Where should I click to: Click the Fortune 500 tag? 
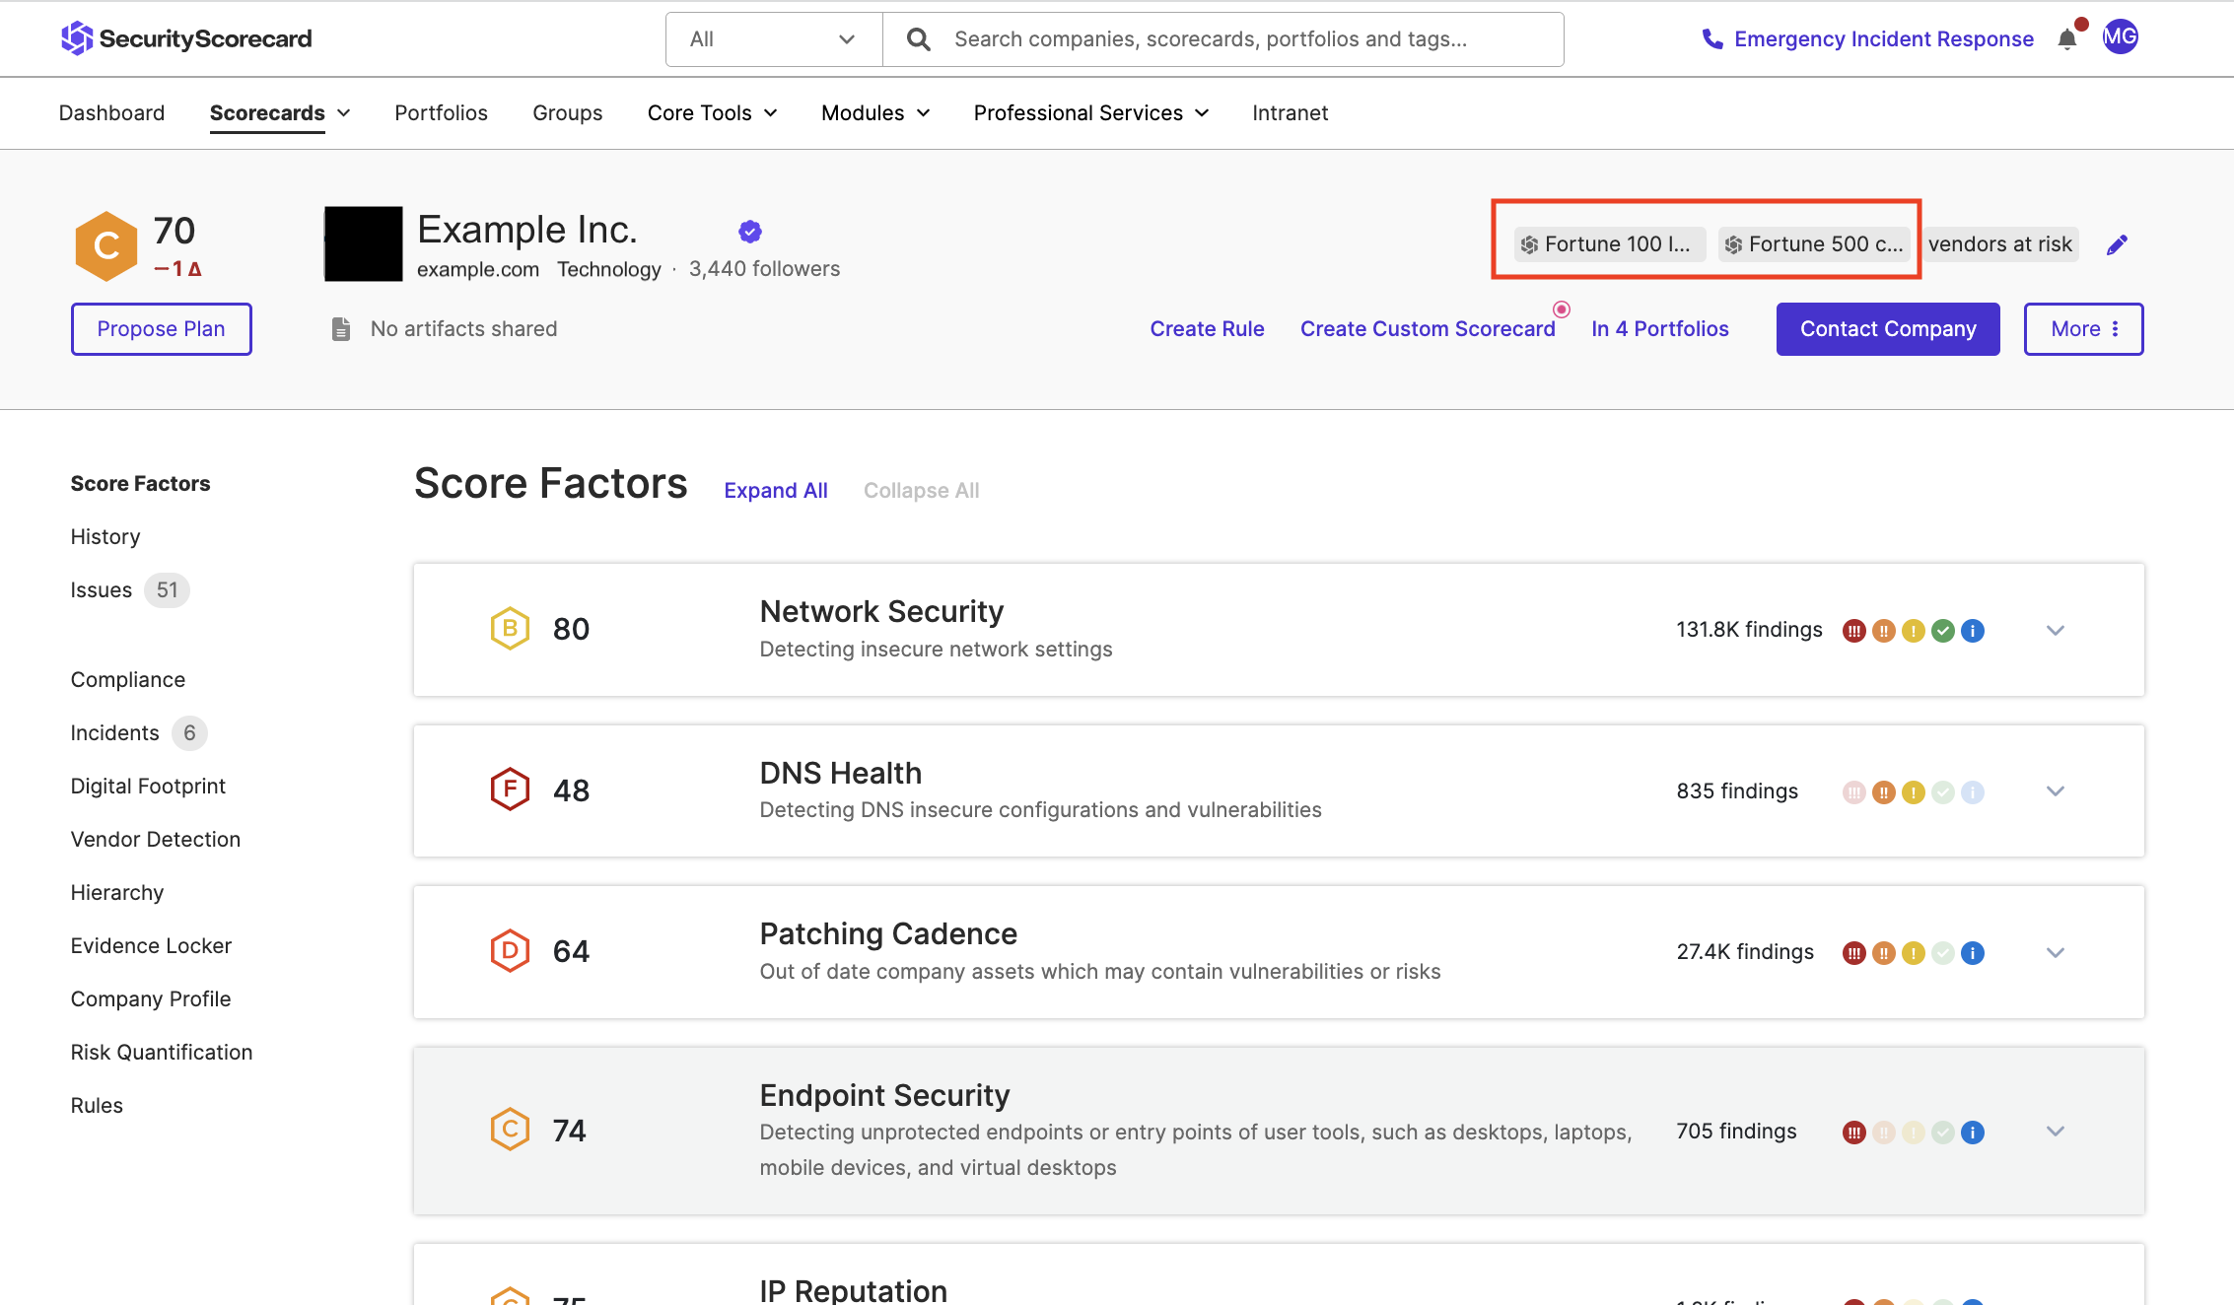point(1815,244)
